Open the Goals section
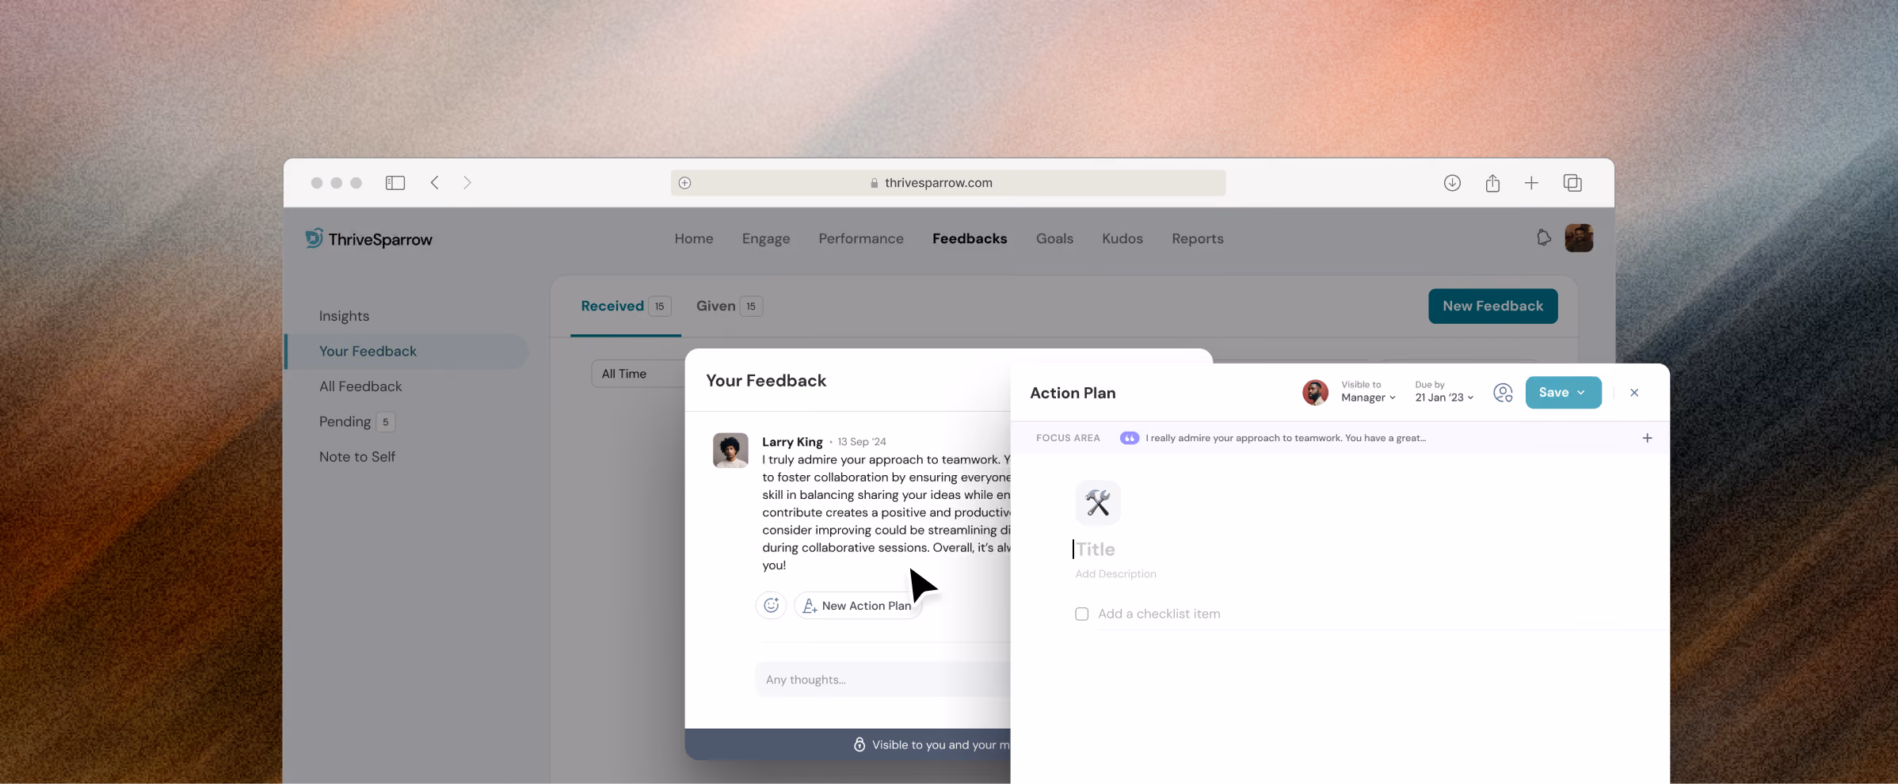Image resolution: width=1898 pixels, height=784 pixels. [1054, 238]
